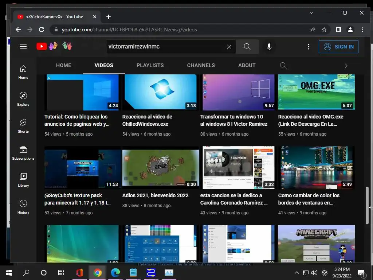Open the Chrome side panel
373x280 pixels.
339,30
